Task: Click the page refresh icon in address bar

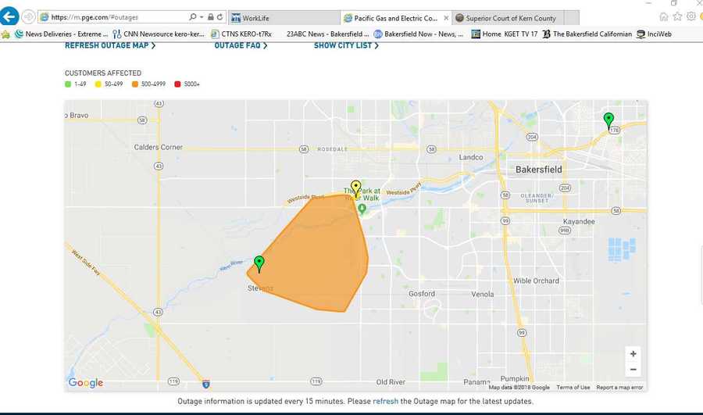Action: click(219, 17)
